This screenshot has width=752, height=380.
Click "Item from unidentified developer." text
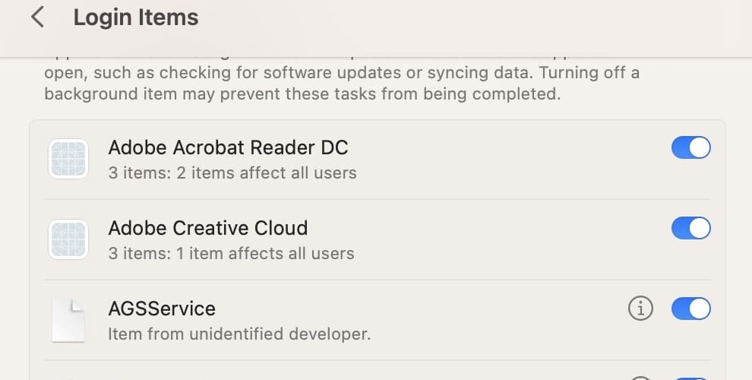pos(239,334)
